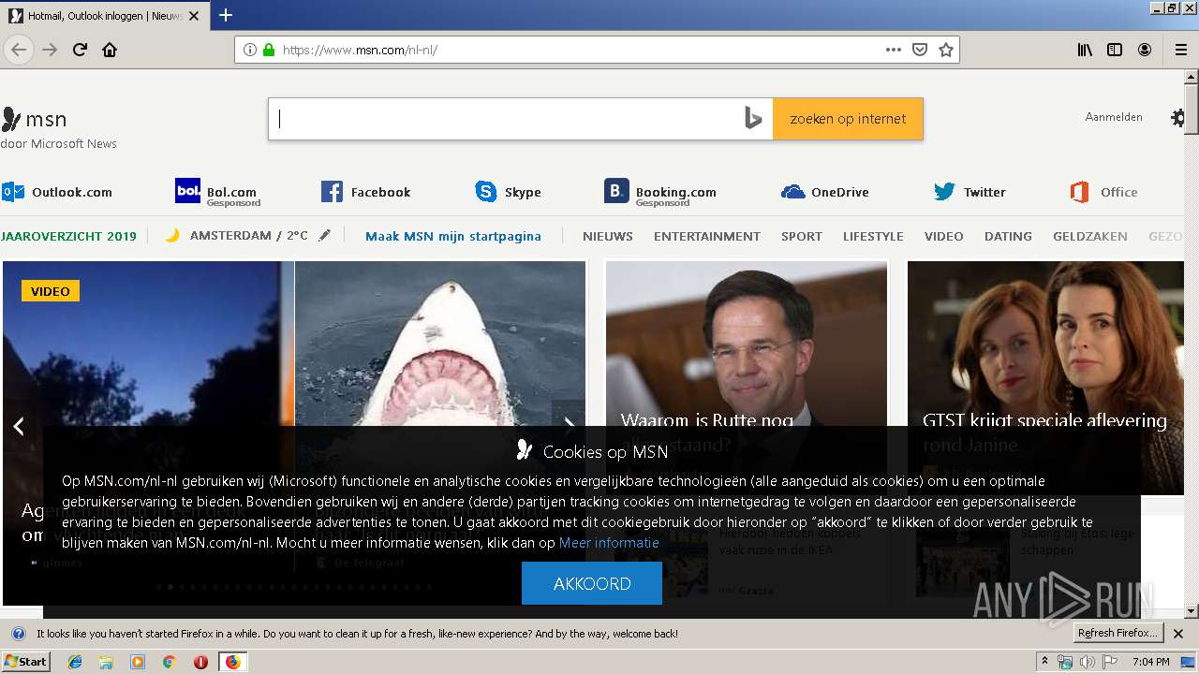Save page to Pocket icon
This screenshot has height=674, width=1199.
920,50
